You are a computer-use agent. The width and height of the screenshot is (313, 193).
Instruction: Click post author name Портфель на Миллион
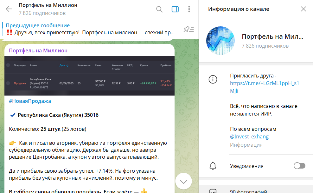38,50
